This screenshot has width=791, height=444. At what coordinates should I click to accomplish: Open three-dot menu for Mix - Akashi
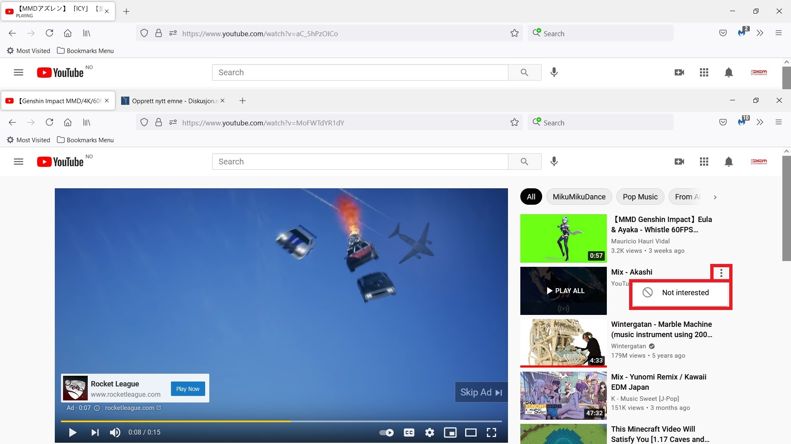click(x=721, y=273)
